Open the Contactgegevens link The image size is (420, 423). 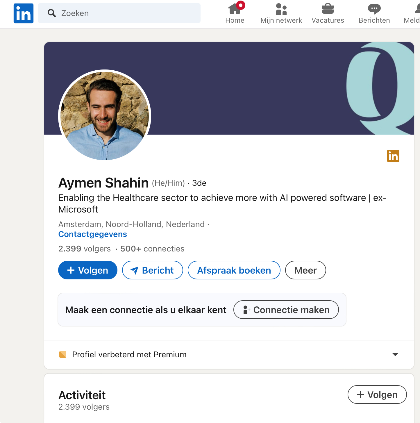pyautogui.click(x=92, y=234)
